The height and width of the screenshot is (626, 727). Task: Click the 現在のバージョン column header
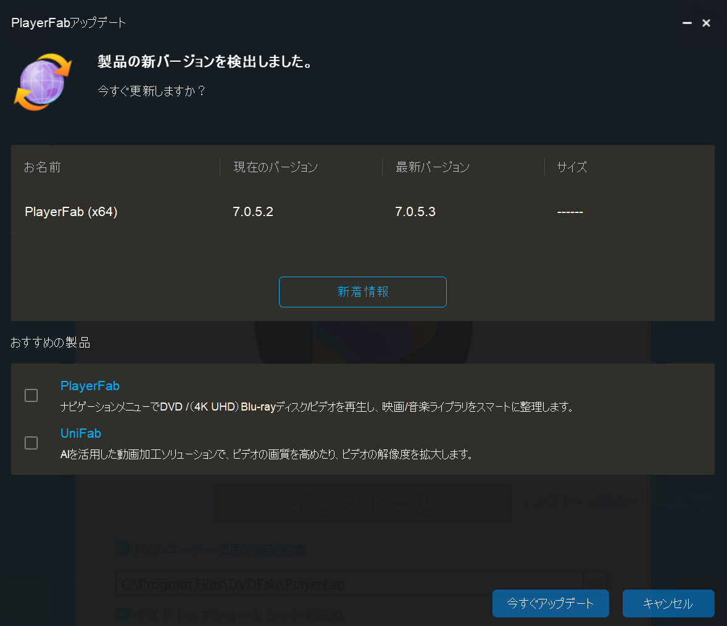pyautogui.click(x=275, y=167)
